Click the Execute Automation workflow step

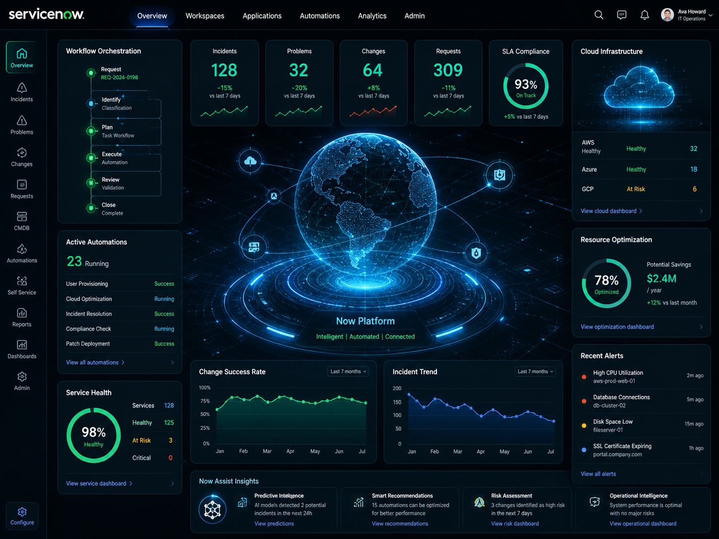point(125,158)
